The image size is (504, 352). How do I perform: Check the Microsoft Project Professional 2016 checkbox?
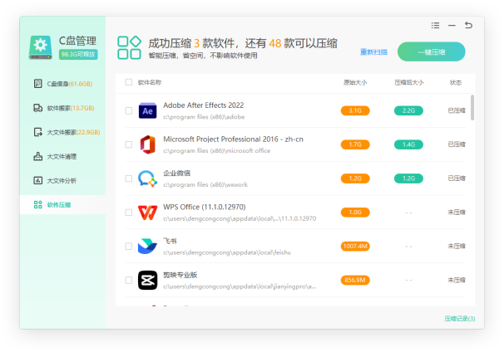coord(129,144)
